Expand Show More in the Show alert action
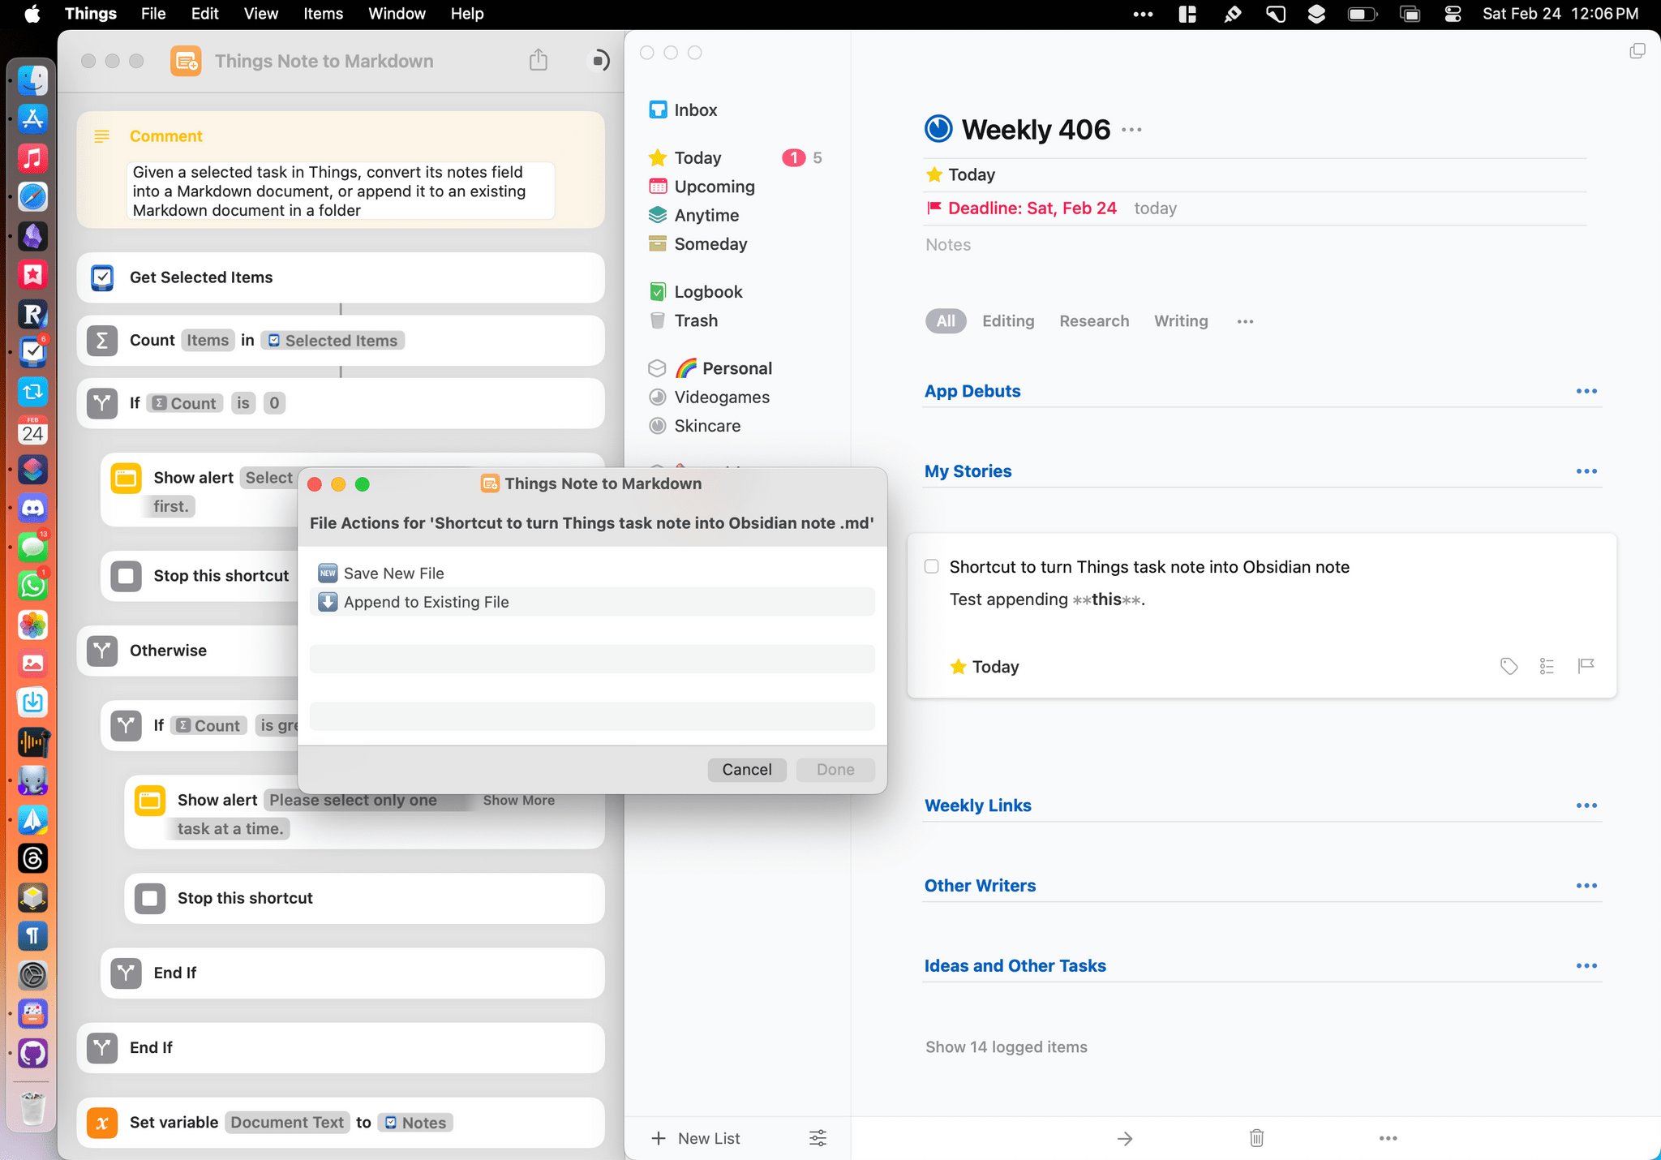This screenshot has width=1661, height=1160. pyautogui.click(x=517, y=800)
